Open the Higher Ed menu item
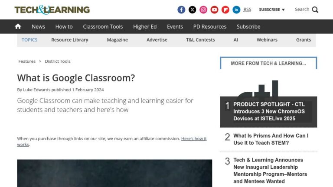 145,26
